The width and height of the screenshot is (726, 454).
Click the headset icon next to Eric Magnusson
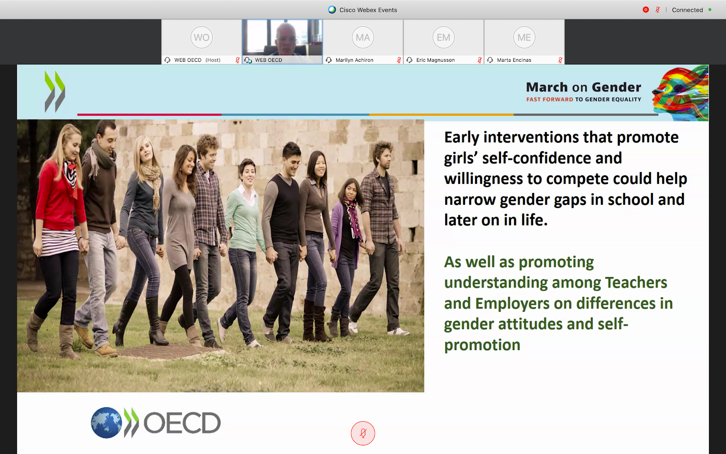(410, 60)
